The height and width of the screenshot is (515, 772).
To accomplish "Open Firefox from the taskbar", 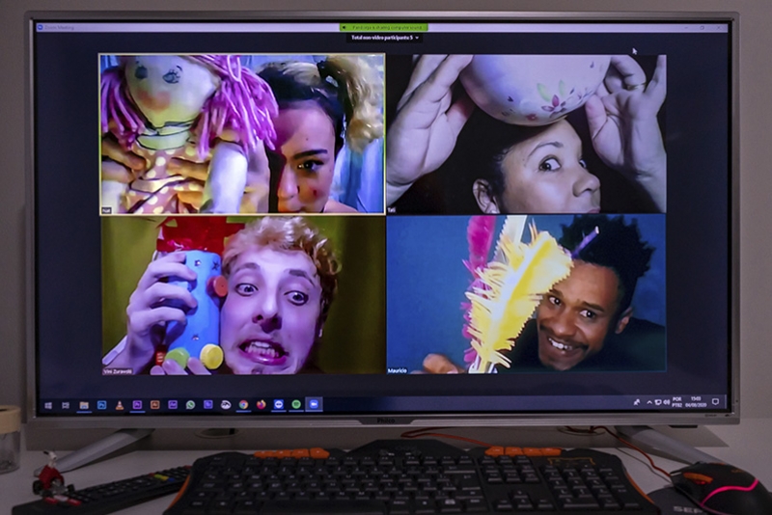I will tap(261, 405).
